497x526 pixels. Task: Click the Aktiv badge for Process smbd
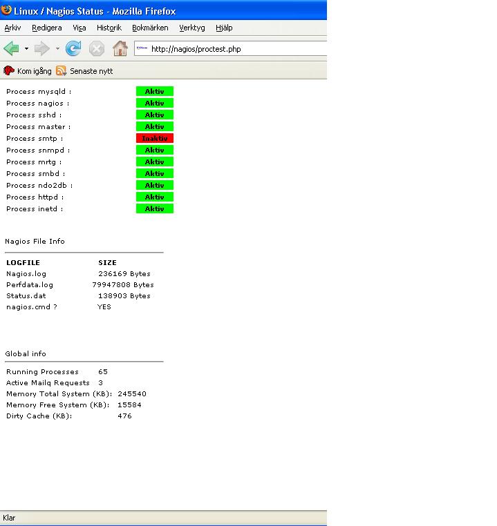click(154, 173)
